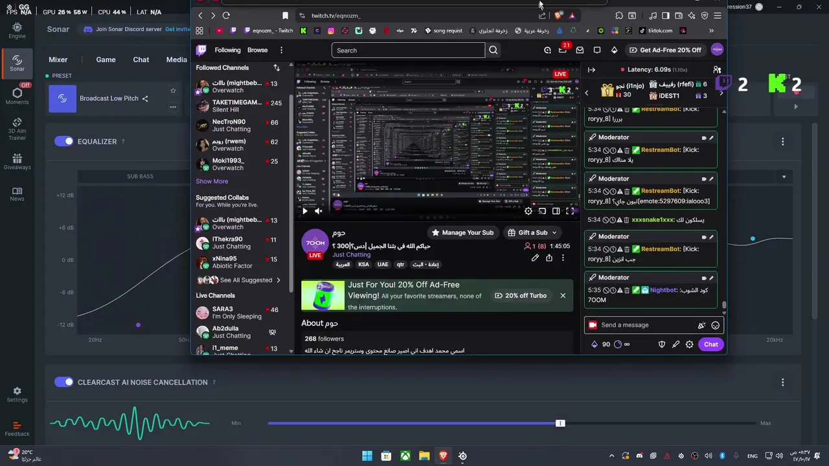Edit stream info with pencil icon
Screen dimensions: 829x466
point(535,258)
